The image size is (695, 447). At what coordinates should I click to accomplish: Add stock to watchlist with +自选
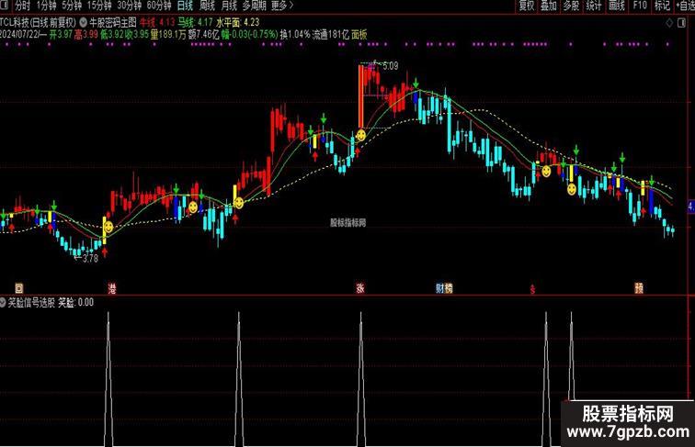[685, 6]
